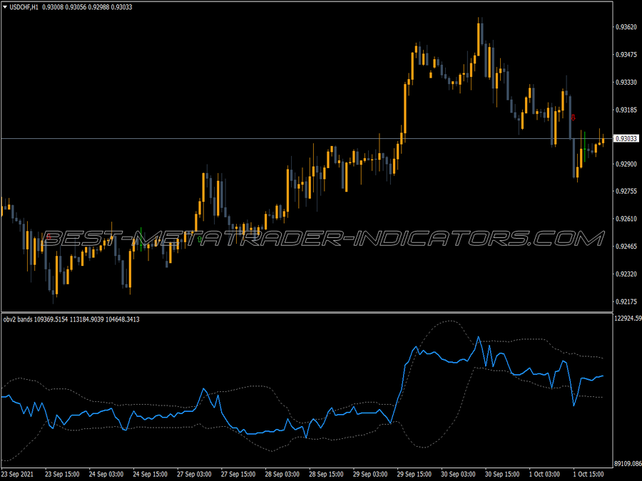Click the 29 Sep 15:00 time label

[x=414, y=475]
